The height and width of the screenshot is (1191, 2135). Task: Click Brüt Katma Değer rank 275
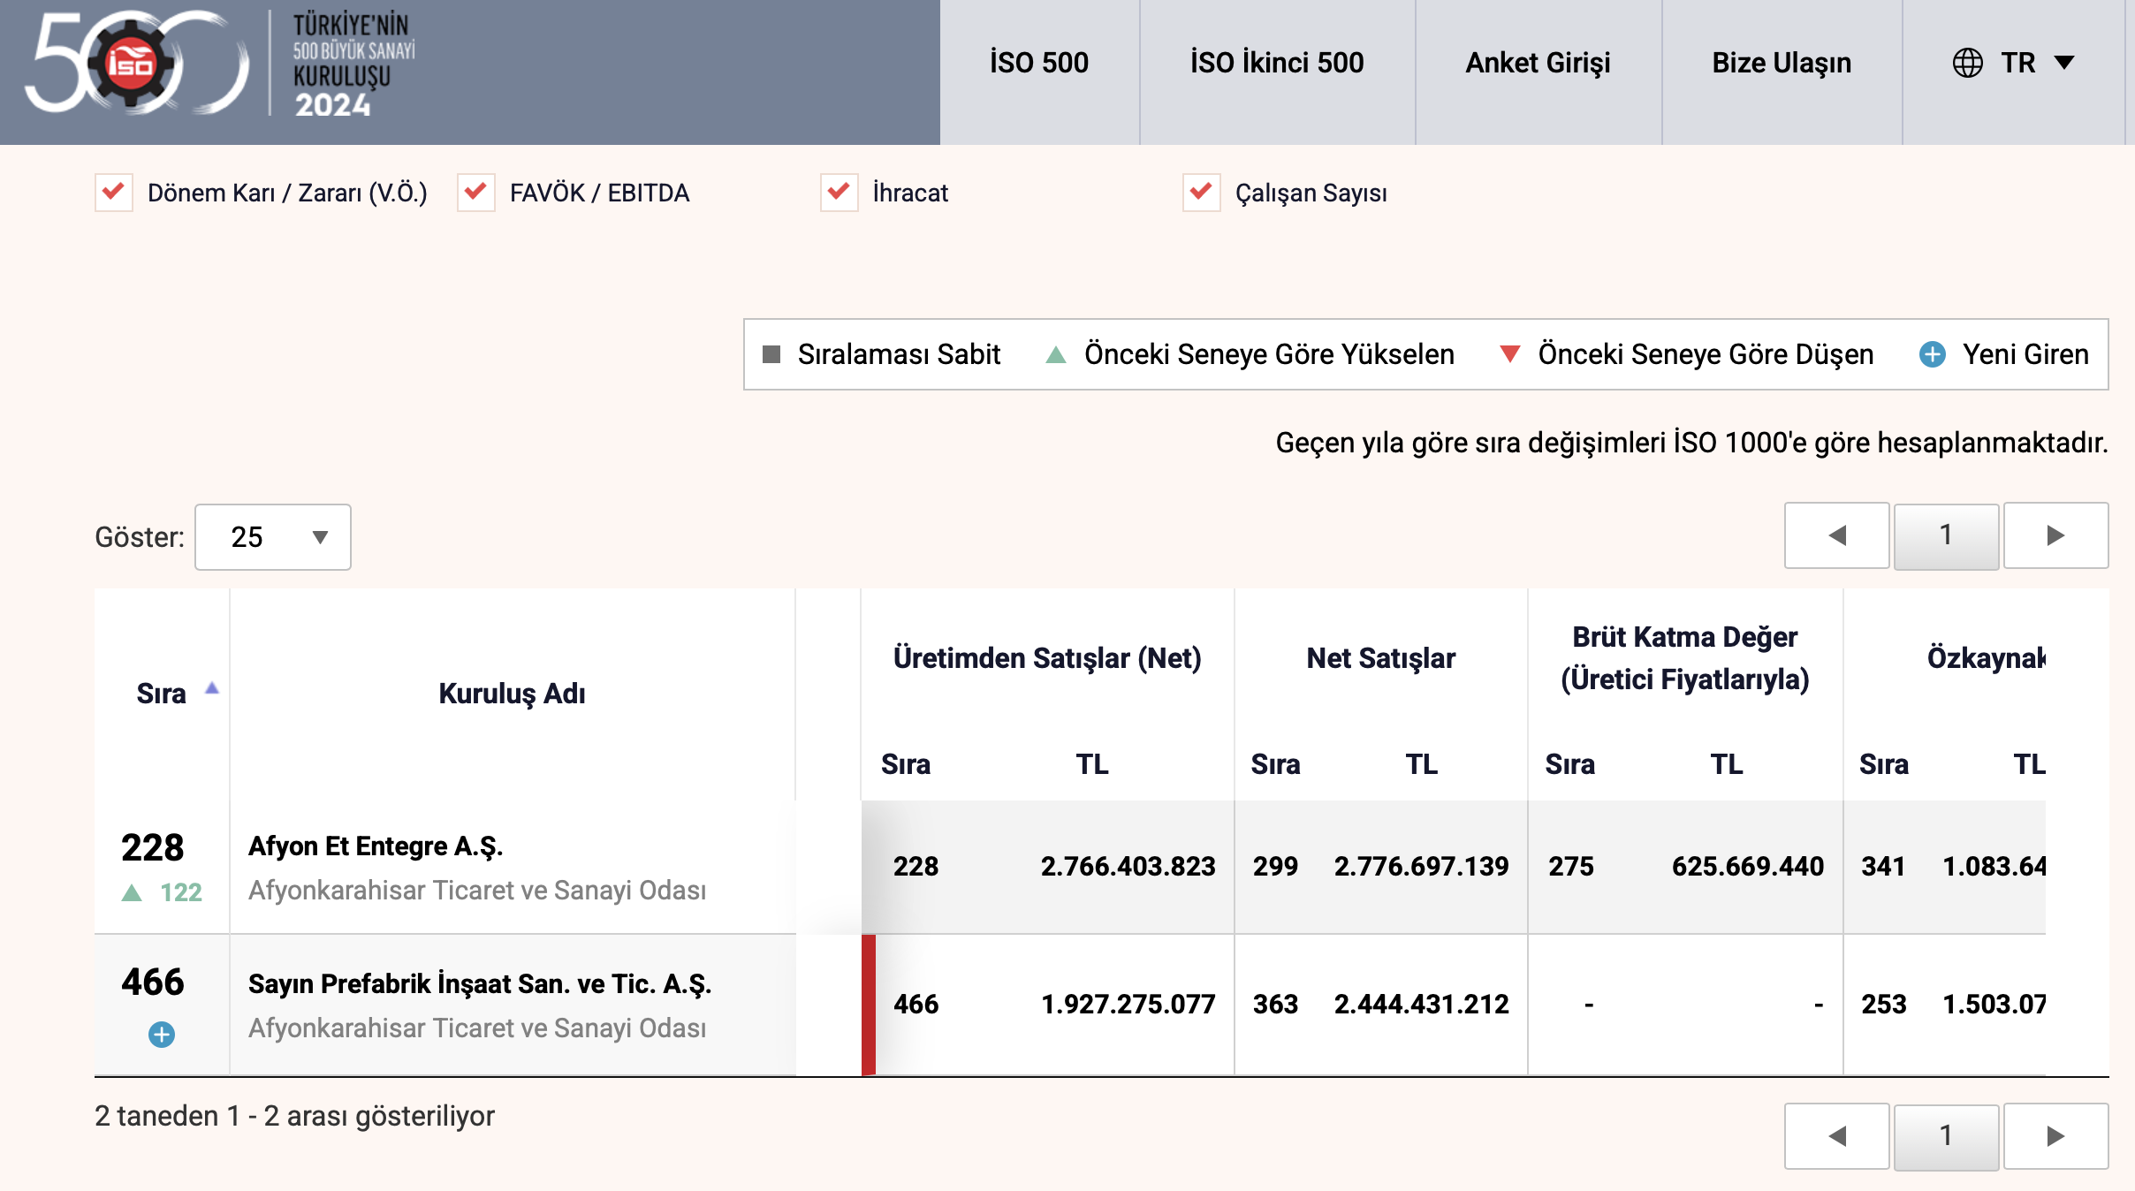point(1571,867)
